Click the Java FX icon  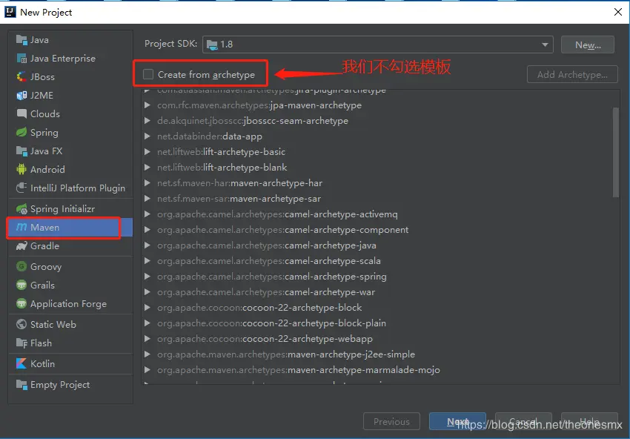coord(21,151)
